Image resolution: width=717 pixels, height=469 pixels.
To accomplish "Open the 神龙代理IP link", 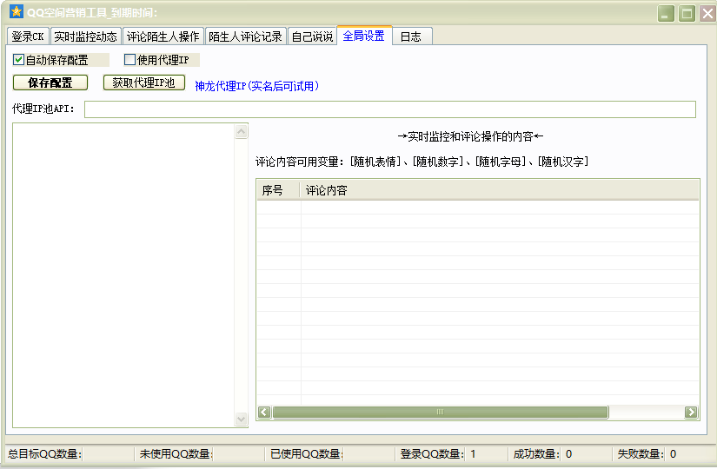I will 257,86.
